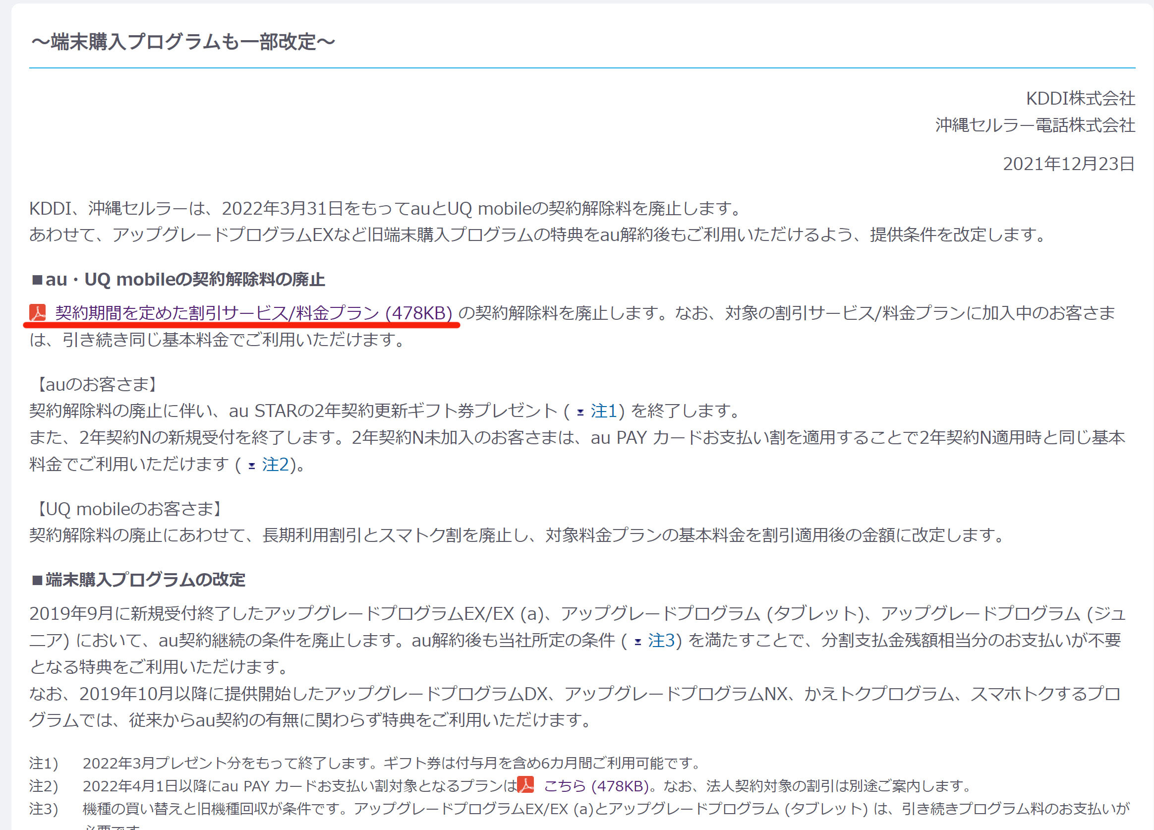Click the PDF icon before こちら (478KB)
1154x830 pixels.
(x=525, y=785)
